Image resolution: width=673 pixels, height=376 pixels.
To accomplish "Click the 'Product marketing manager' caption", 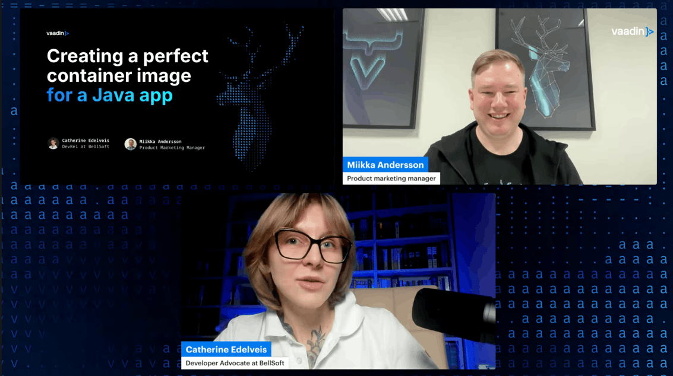I will [391, 179].
